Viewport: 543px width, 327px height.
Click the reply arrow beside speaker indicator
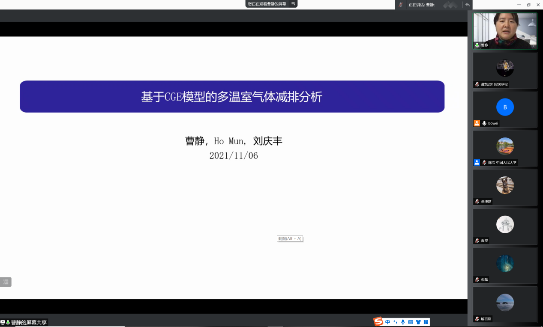coord(467,5)
